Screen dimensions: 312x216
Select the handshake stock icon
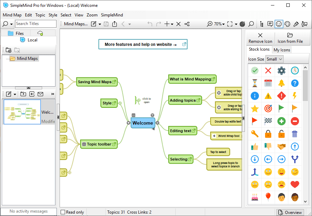point(282,147)
